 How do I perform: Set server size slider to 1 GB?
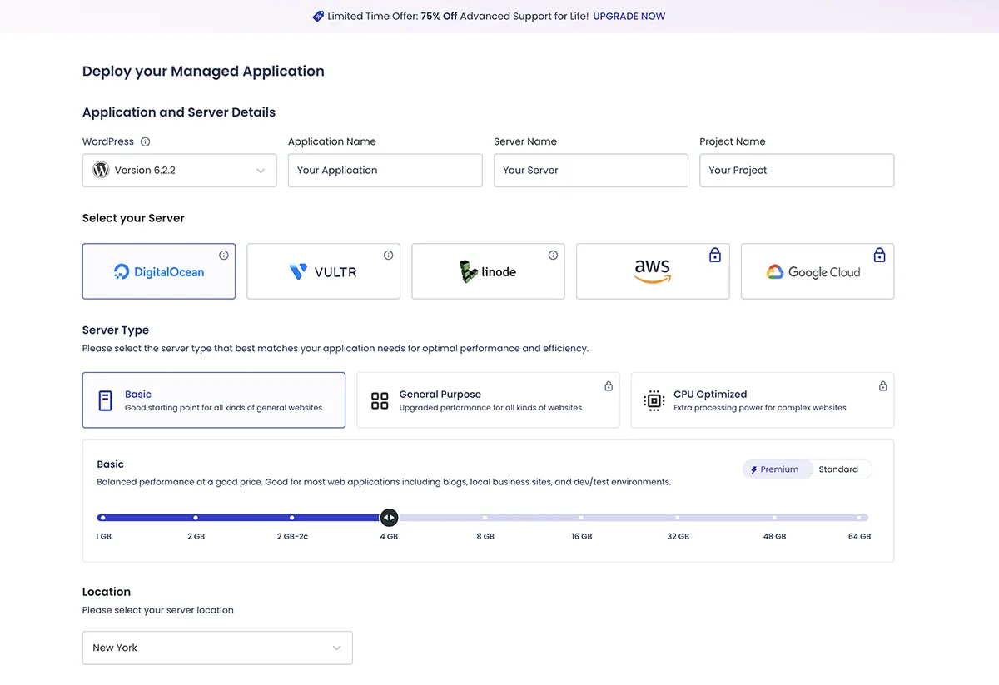click(x=102, y=518)
